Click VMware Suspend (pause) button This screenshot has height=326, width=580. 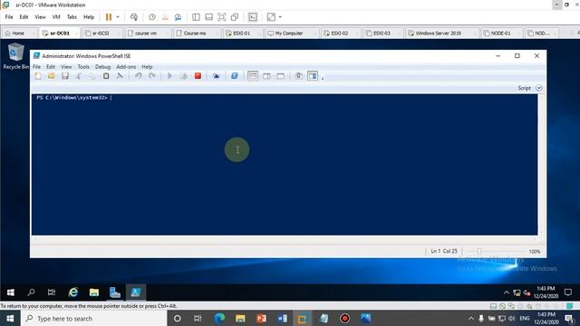point(109,17)
